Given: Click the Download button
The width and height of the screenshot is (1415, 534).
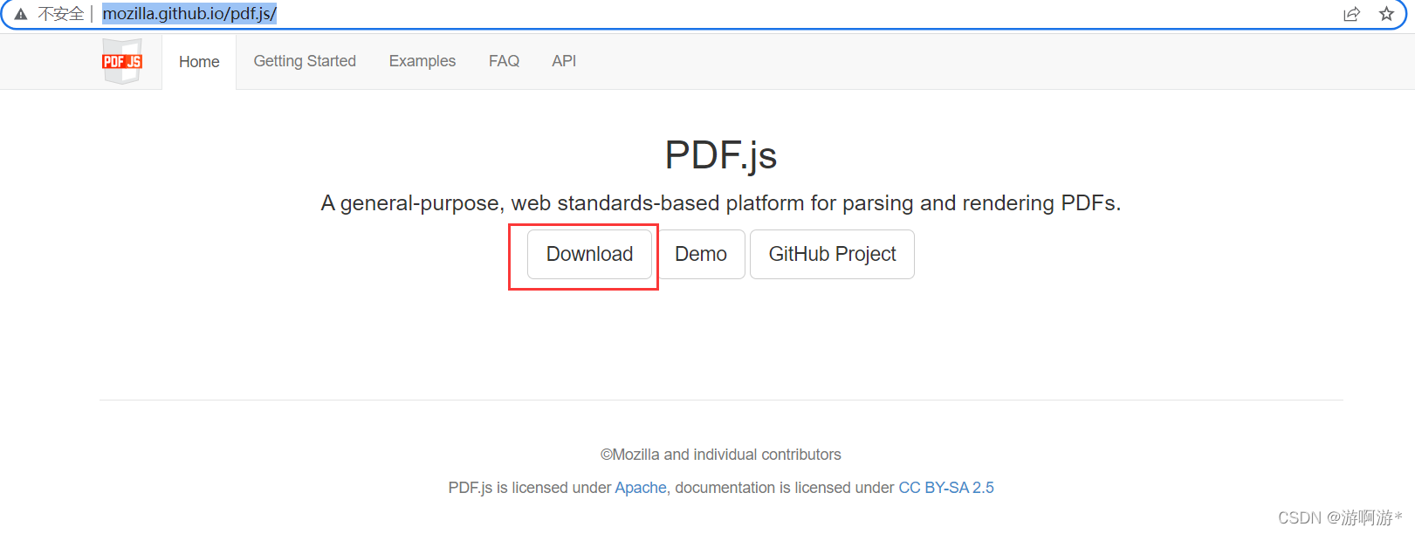Looking at the screenshot, I should tap(588, 254).
